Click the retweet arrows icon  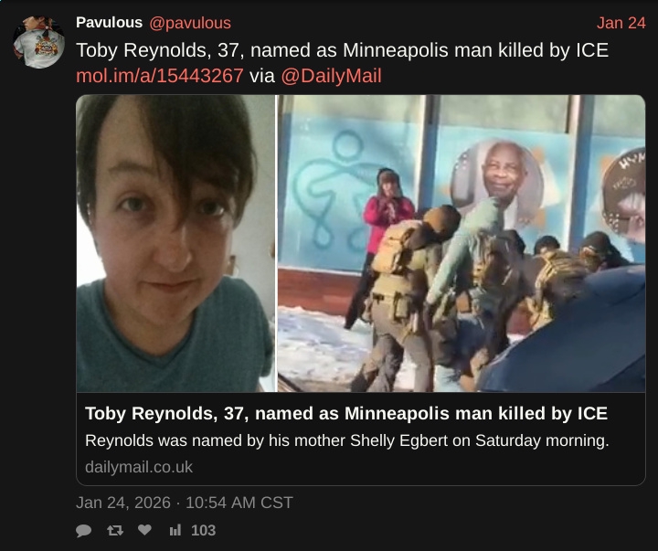[x=115, y=530]
